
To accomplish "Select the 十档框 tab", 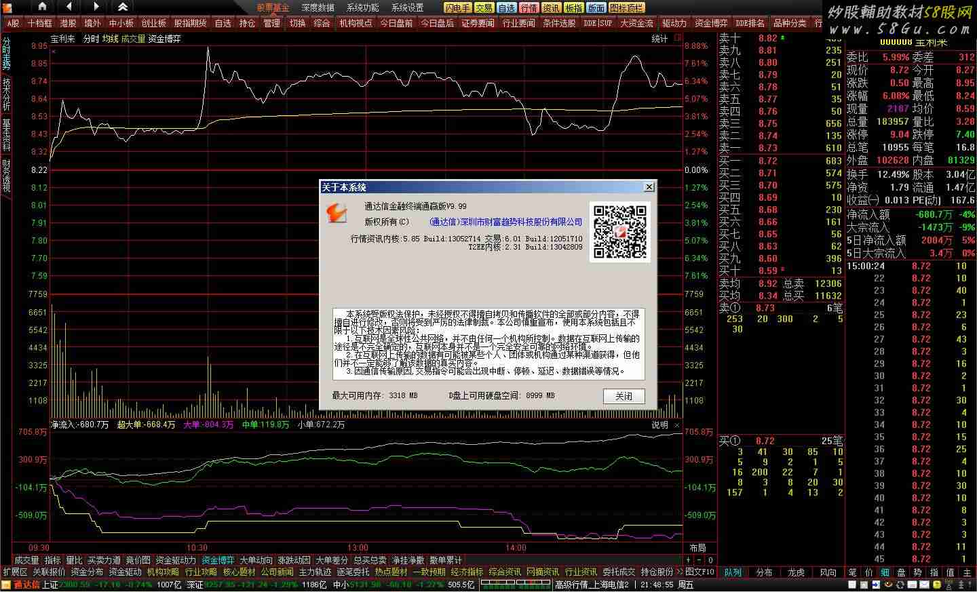I will click(x=40, y=23).
